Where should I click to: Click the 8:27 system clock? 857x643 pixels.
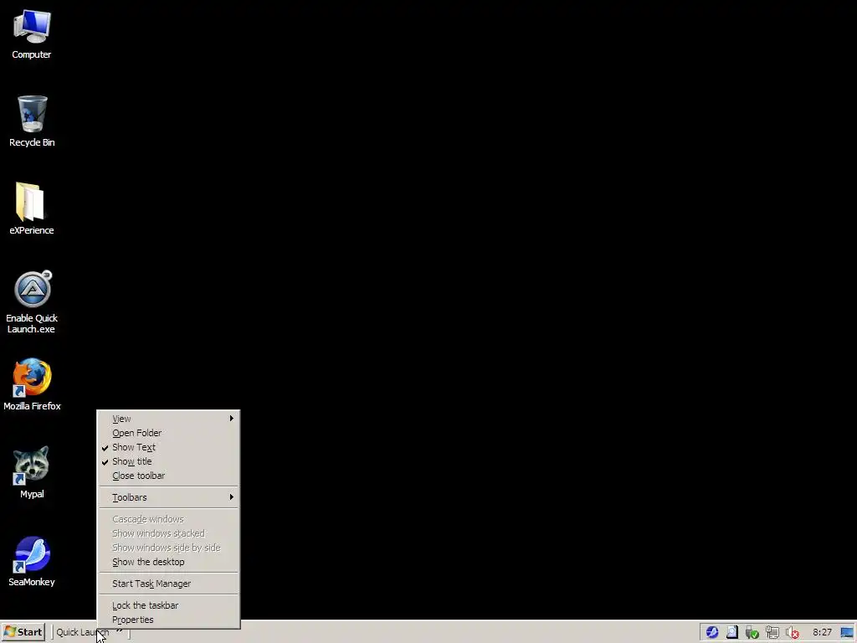822,633
